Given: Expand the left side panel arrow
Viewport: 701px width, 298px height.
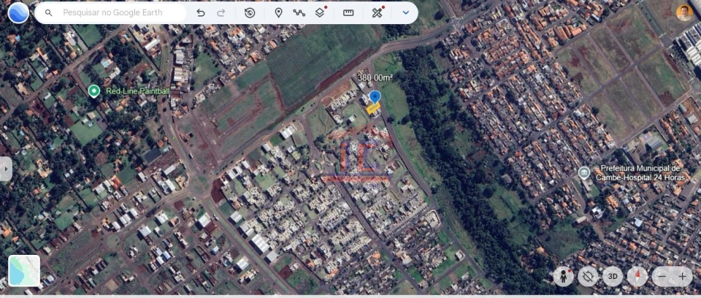Looking at the screenshot, I should [x=6, y=169].
